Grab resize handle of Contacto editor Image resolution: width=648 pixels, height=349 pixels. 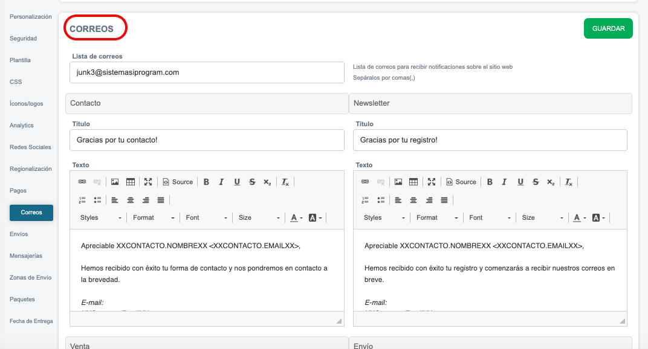tap(339, 321)
